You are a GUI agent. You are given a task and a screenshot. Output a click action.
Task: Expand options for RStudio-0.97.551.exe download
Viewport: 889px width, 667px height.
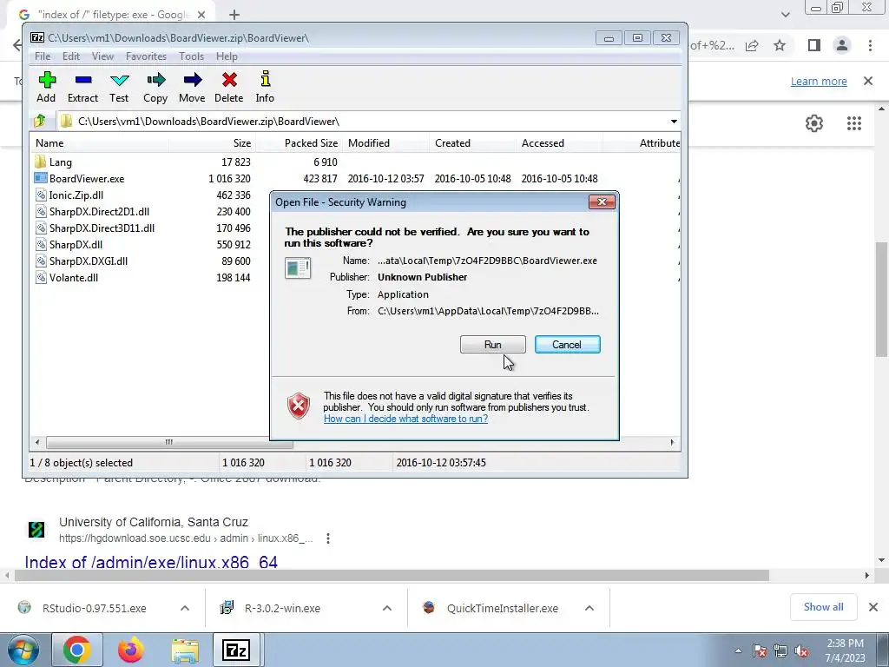[185, 608]
